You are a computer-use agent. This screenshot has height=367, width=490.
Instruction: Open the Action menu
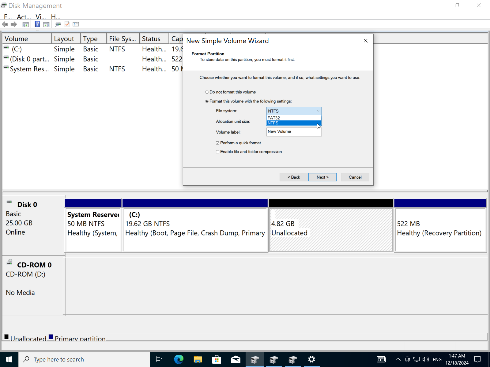pyautogui.click(x=24, y=17)
